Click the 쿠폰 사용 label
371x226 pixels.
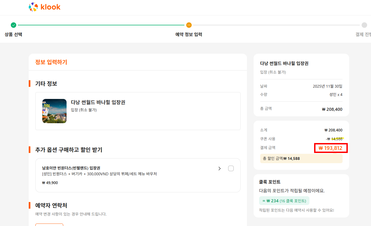tap(268, 139)
